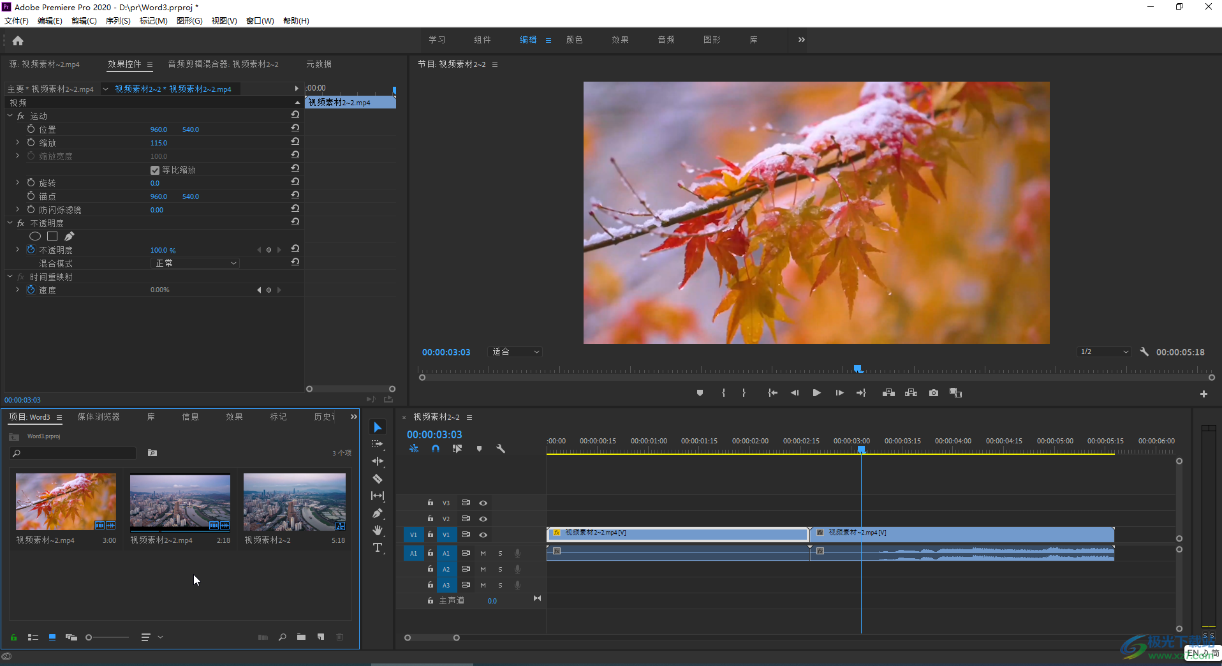The image size is (1222, 666).
Task: Open program monitor settings wrench
Action: (x=1144, y=352)
